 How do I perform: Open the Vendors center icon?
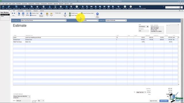(x=55, y=7)
